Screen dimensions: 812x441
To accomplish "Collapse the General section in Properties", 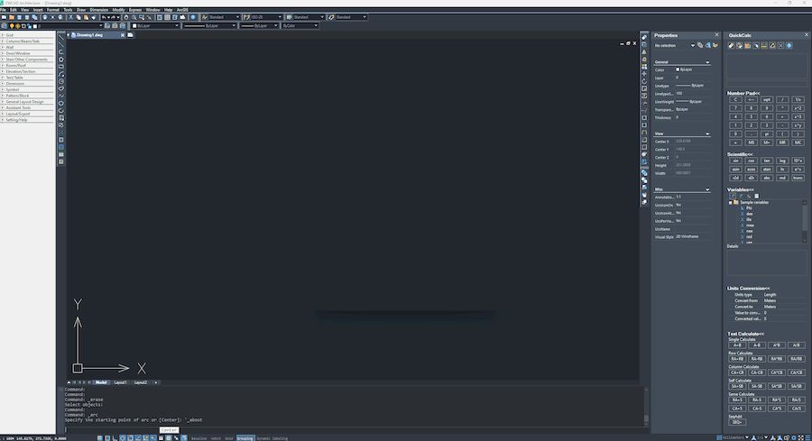I will 707,62.
